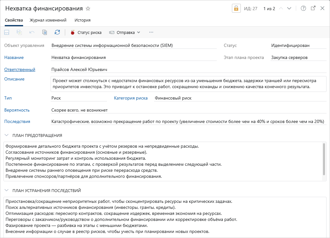Open the История tab
This screenshot has width=330, height=238.
pos(83,20)
